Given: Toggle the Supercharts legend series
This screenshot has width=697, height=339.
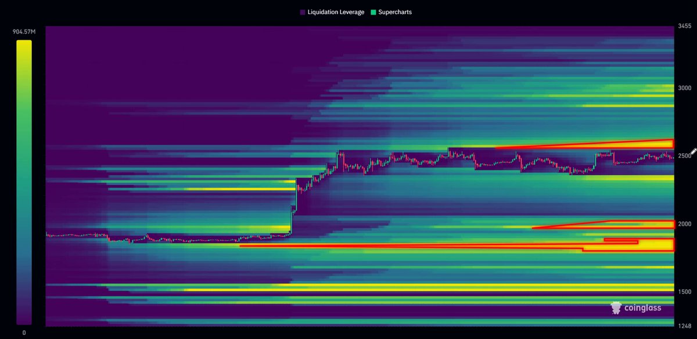Looking at the screenshot, I should click(x=390, y=12).
